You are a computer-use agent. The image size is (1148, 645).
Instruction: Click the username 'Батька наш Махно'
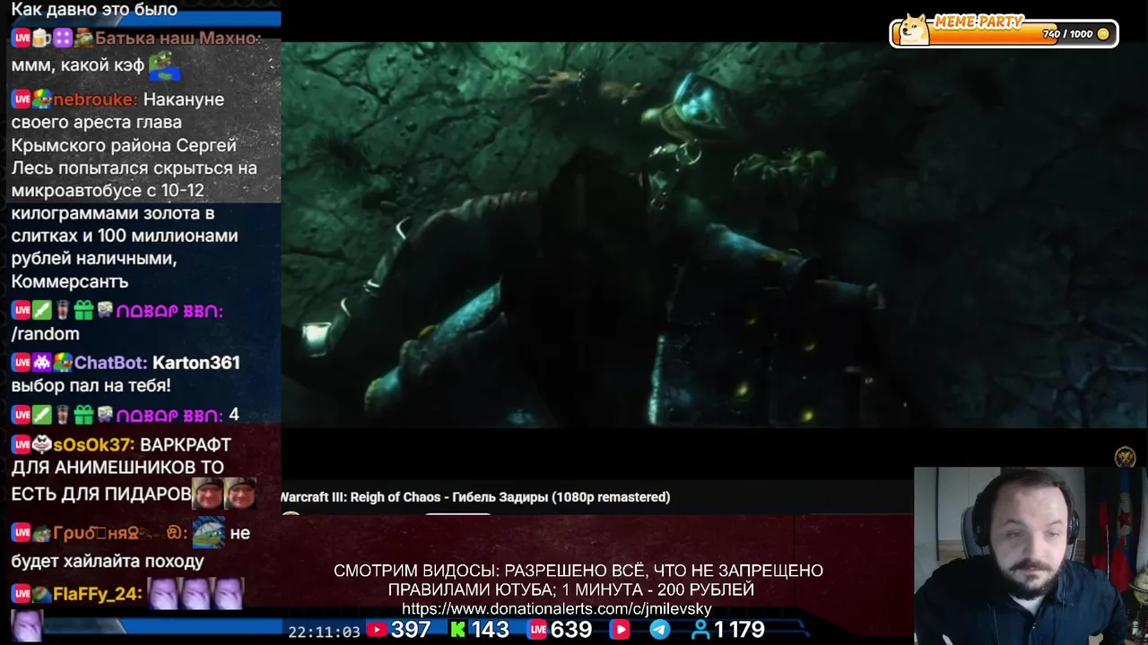[178, 39]
